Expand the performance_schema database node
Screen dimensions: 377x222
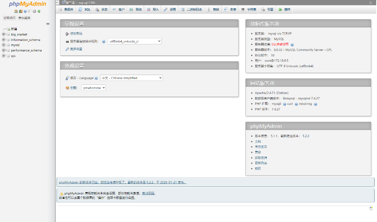click(4, 50)
